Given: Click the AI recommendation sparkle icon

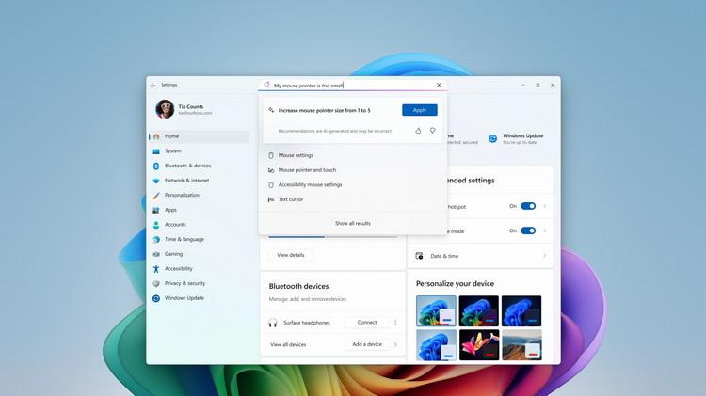Looking at the screenshot, I should pyautogui.click(x=271, y=110).
